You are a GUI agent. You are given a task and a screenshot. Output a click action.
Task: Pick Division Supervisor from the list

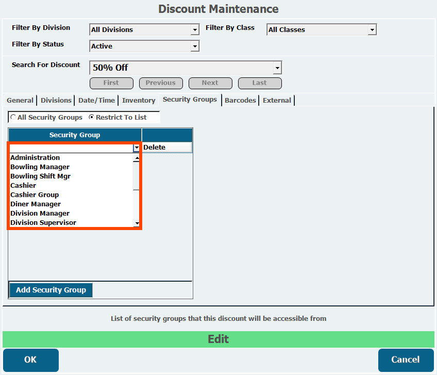[43, 223]
